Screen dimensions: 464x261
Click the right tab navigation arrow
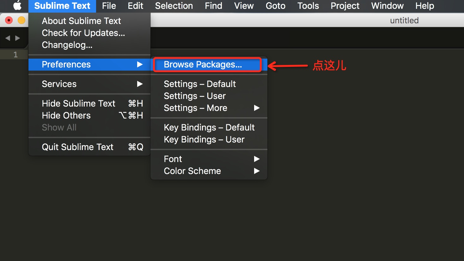[18, 38]
